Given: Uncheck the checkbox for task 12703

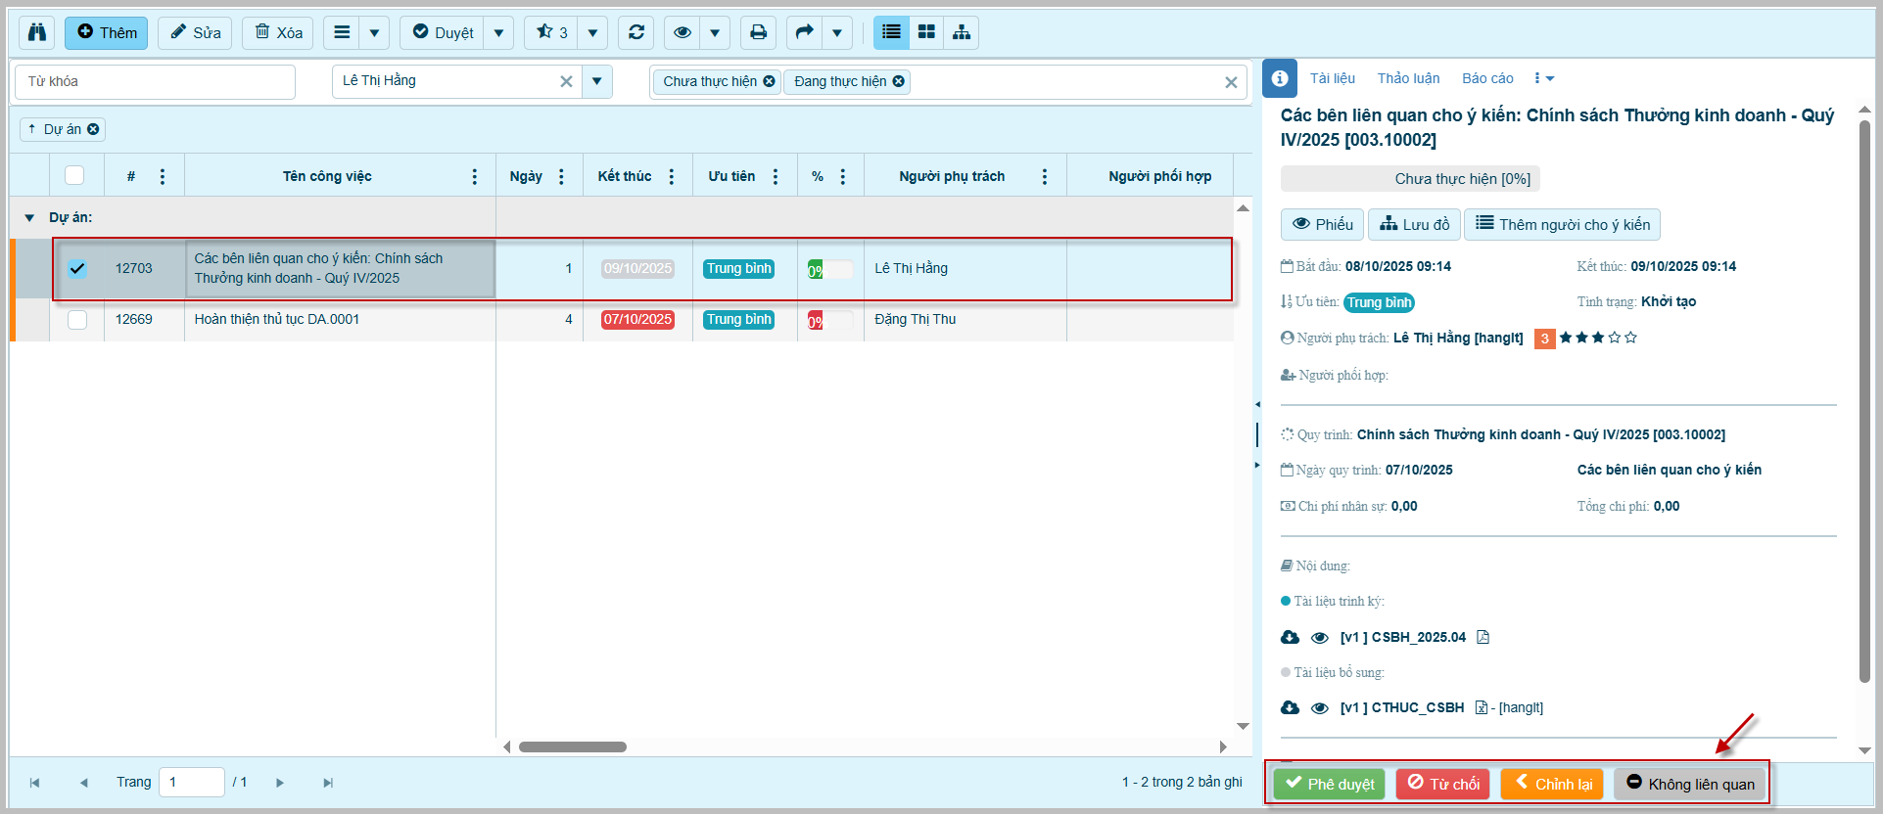Looking at the screenshot, I should 77,268.
